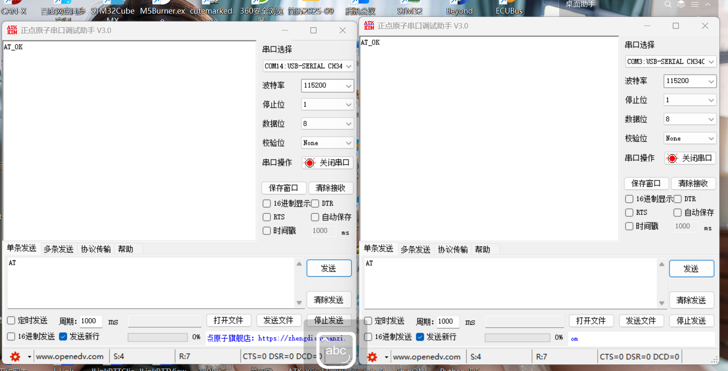Click AT_OK received text in COM14 window

[13, 47]
